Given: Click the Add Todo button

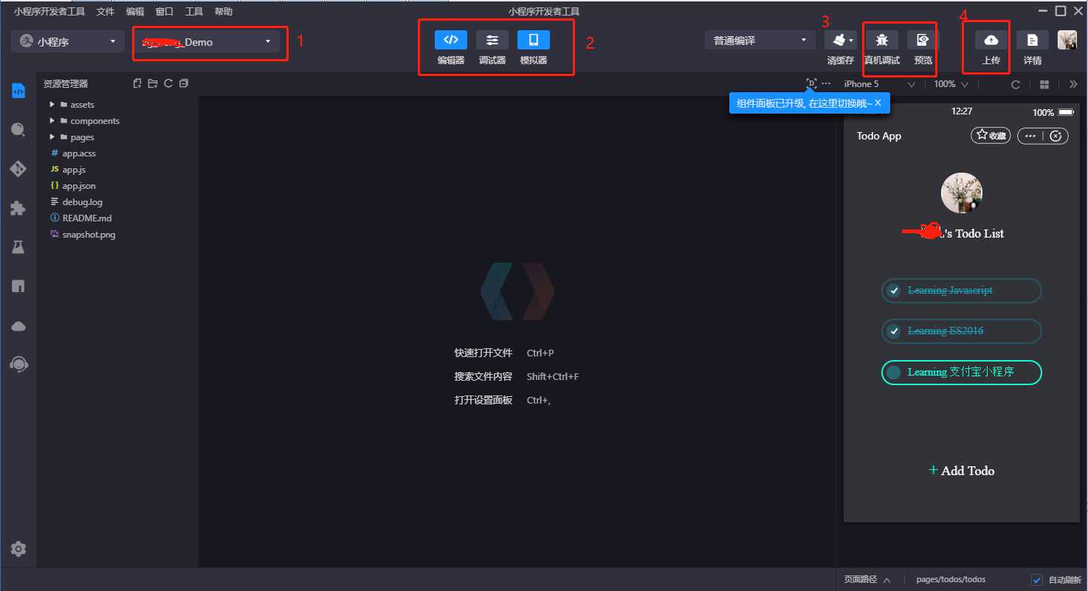Looking at the screenshot, I should 961,471.
